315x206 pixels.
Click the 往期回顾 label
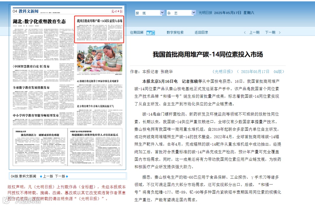point(136,33)
